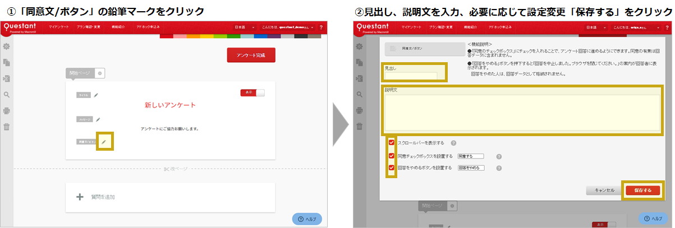The width and height of the screenshot is (675, 228).
Task: Open settings gear in left screenshot sidebar
Action: click(x=7, y=46)
